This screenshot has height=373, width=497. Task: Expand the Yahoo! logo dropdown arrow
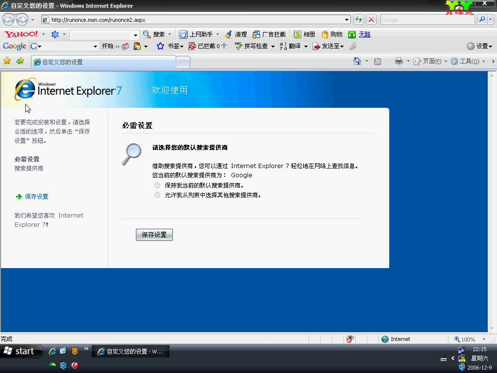pyautogui.click(x=43, y=34)
